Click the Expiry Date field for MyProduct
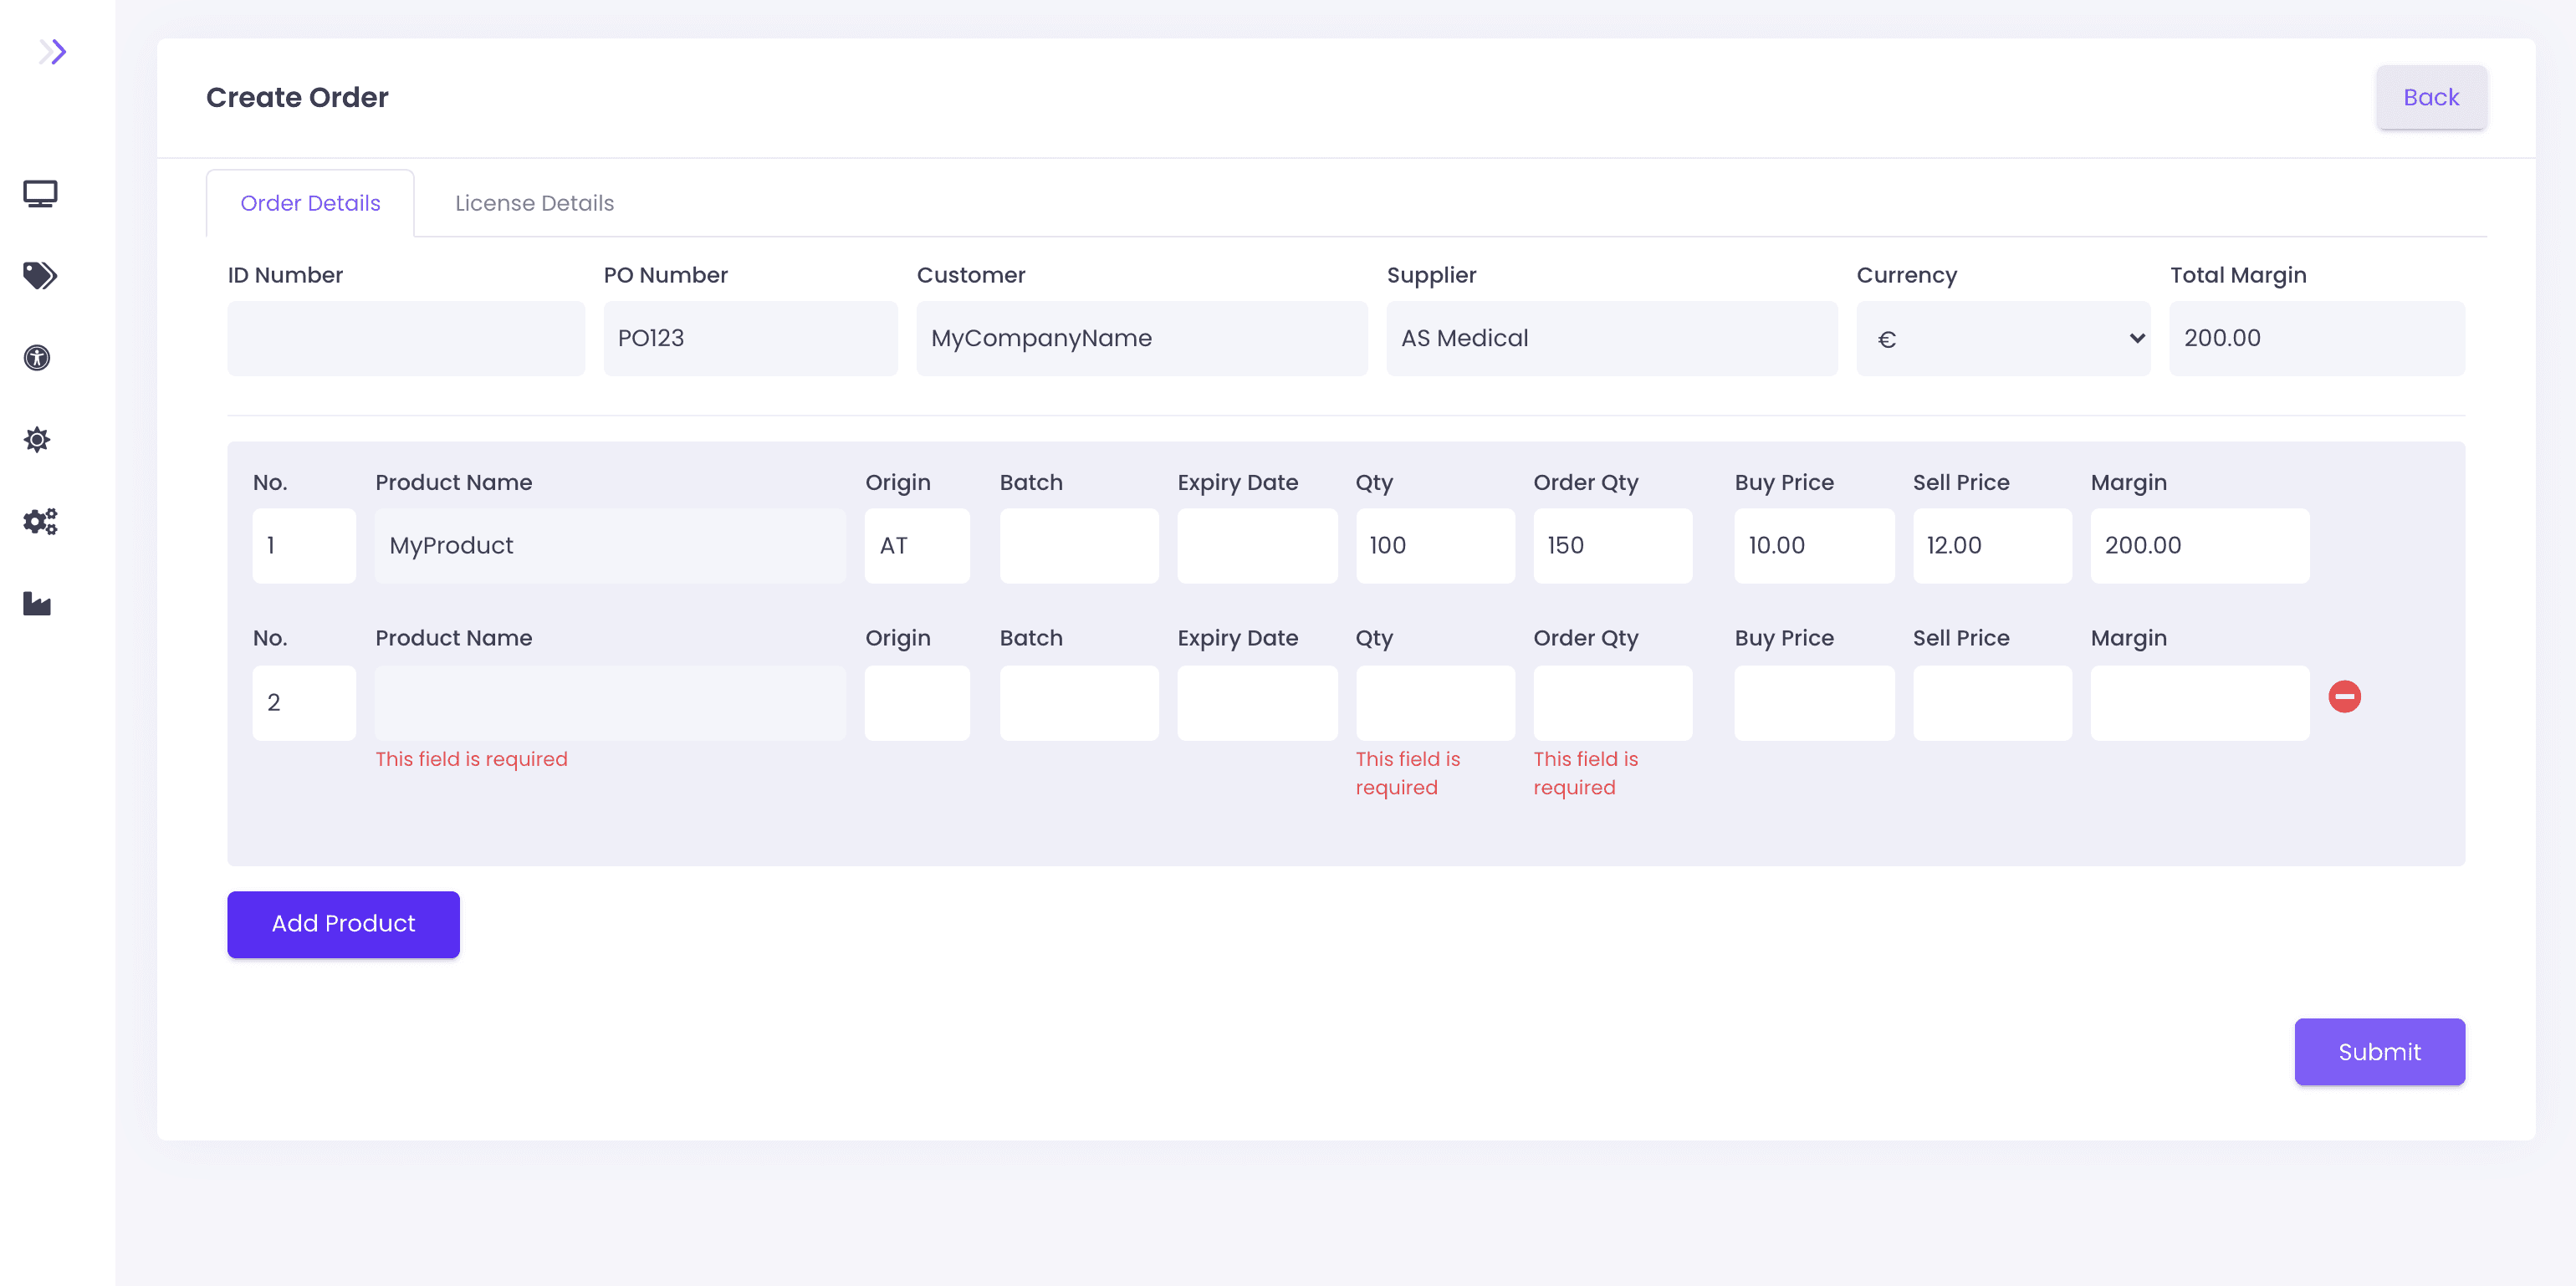The width and height of the screenshot is (2576, 1286). click(x=1256, y=546)
